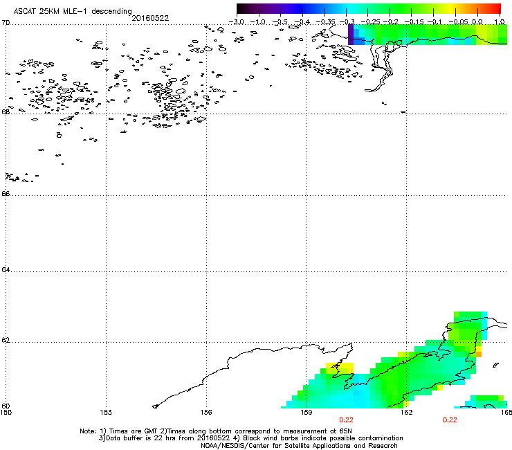This screenshot has width=512, height=450.
Task: Click the -0.15 colorbar label
Action: 414,22
